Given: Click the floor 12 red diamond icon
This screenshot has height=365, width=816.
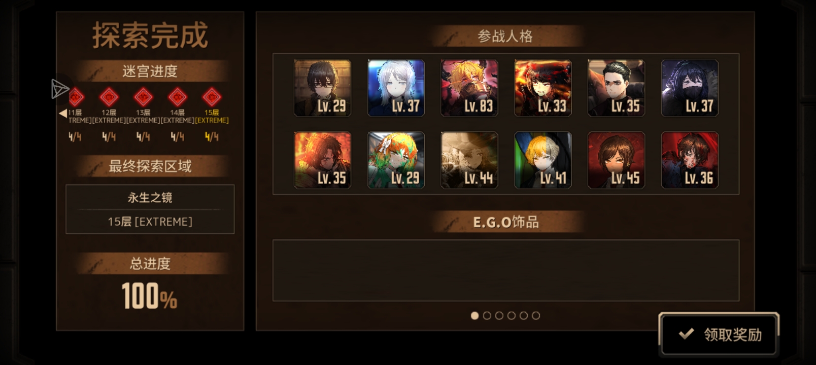Looking at the screenshot, I should [109, 96].
